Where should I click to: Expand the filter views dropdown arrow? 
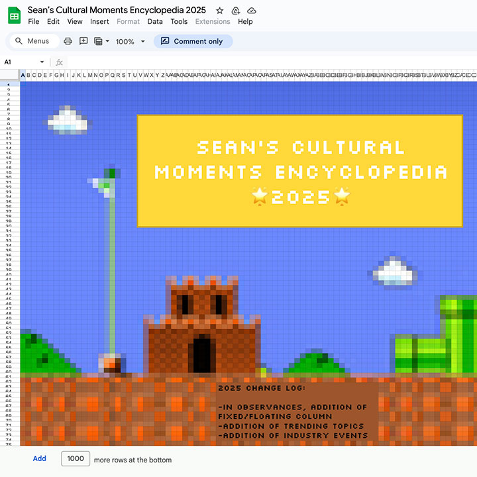click(x=107, y=41)
